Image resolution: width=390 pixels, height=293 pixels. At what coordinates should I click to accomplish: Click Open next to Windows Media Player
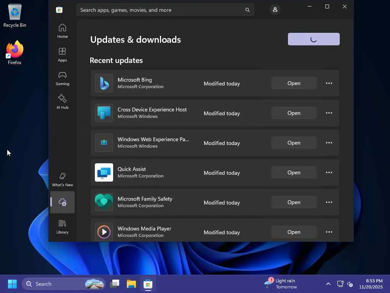click(x=294, y=232)
